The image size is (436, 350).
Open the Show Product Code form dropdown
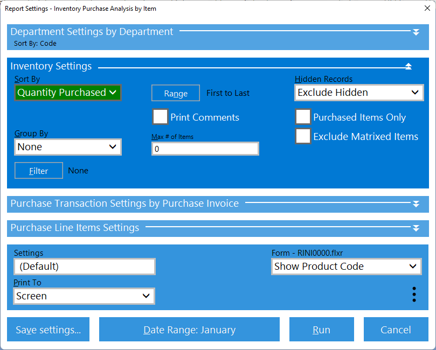[345, 267]
